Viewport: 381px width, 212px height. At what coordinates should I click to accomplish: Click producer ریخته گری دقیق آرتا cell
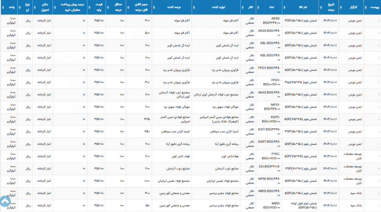tap(216, 144)
